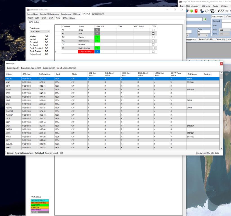Open the Select award dropdown showing WAC 160m

(40, 31)
